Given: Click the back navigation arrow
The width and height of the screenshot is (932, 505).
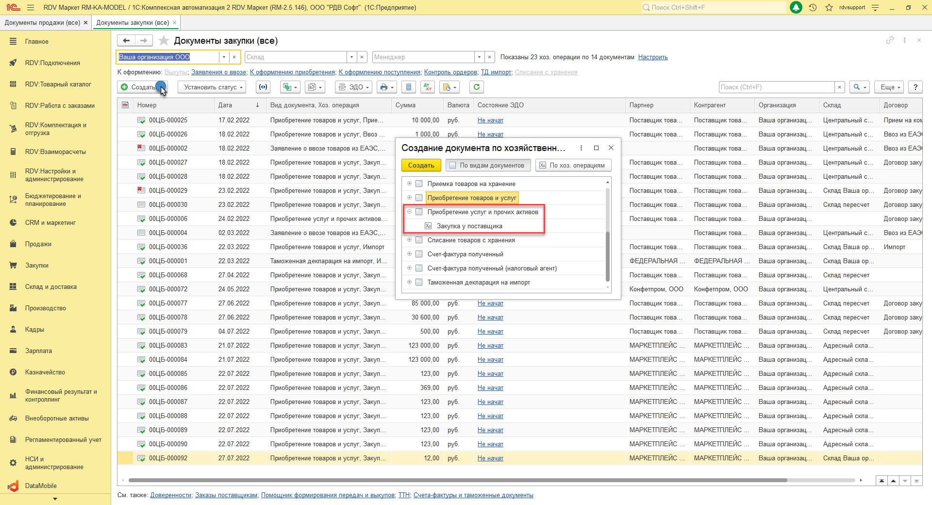Looking at the screenshot, I should [126, 41].
